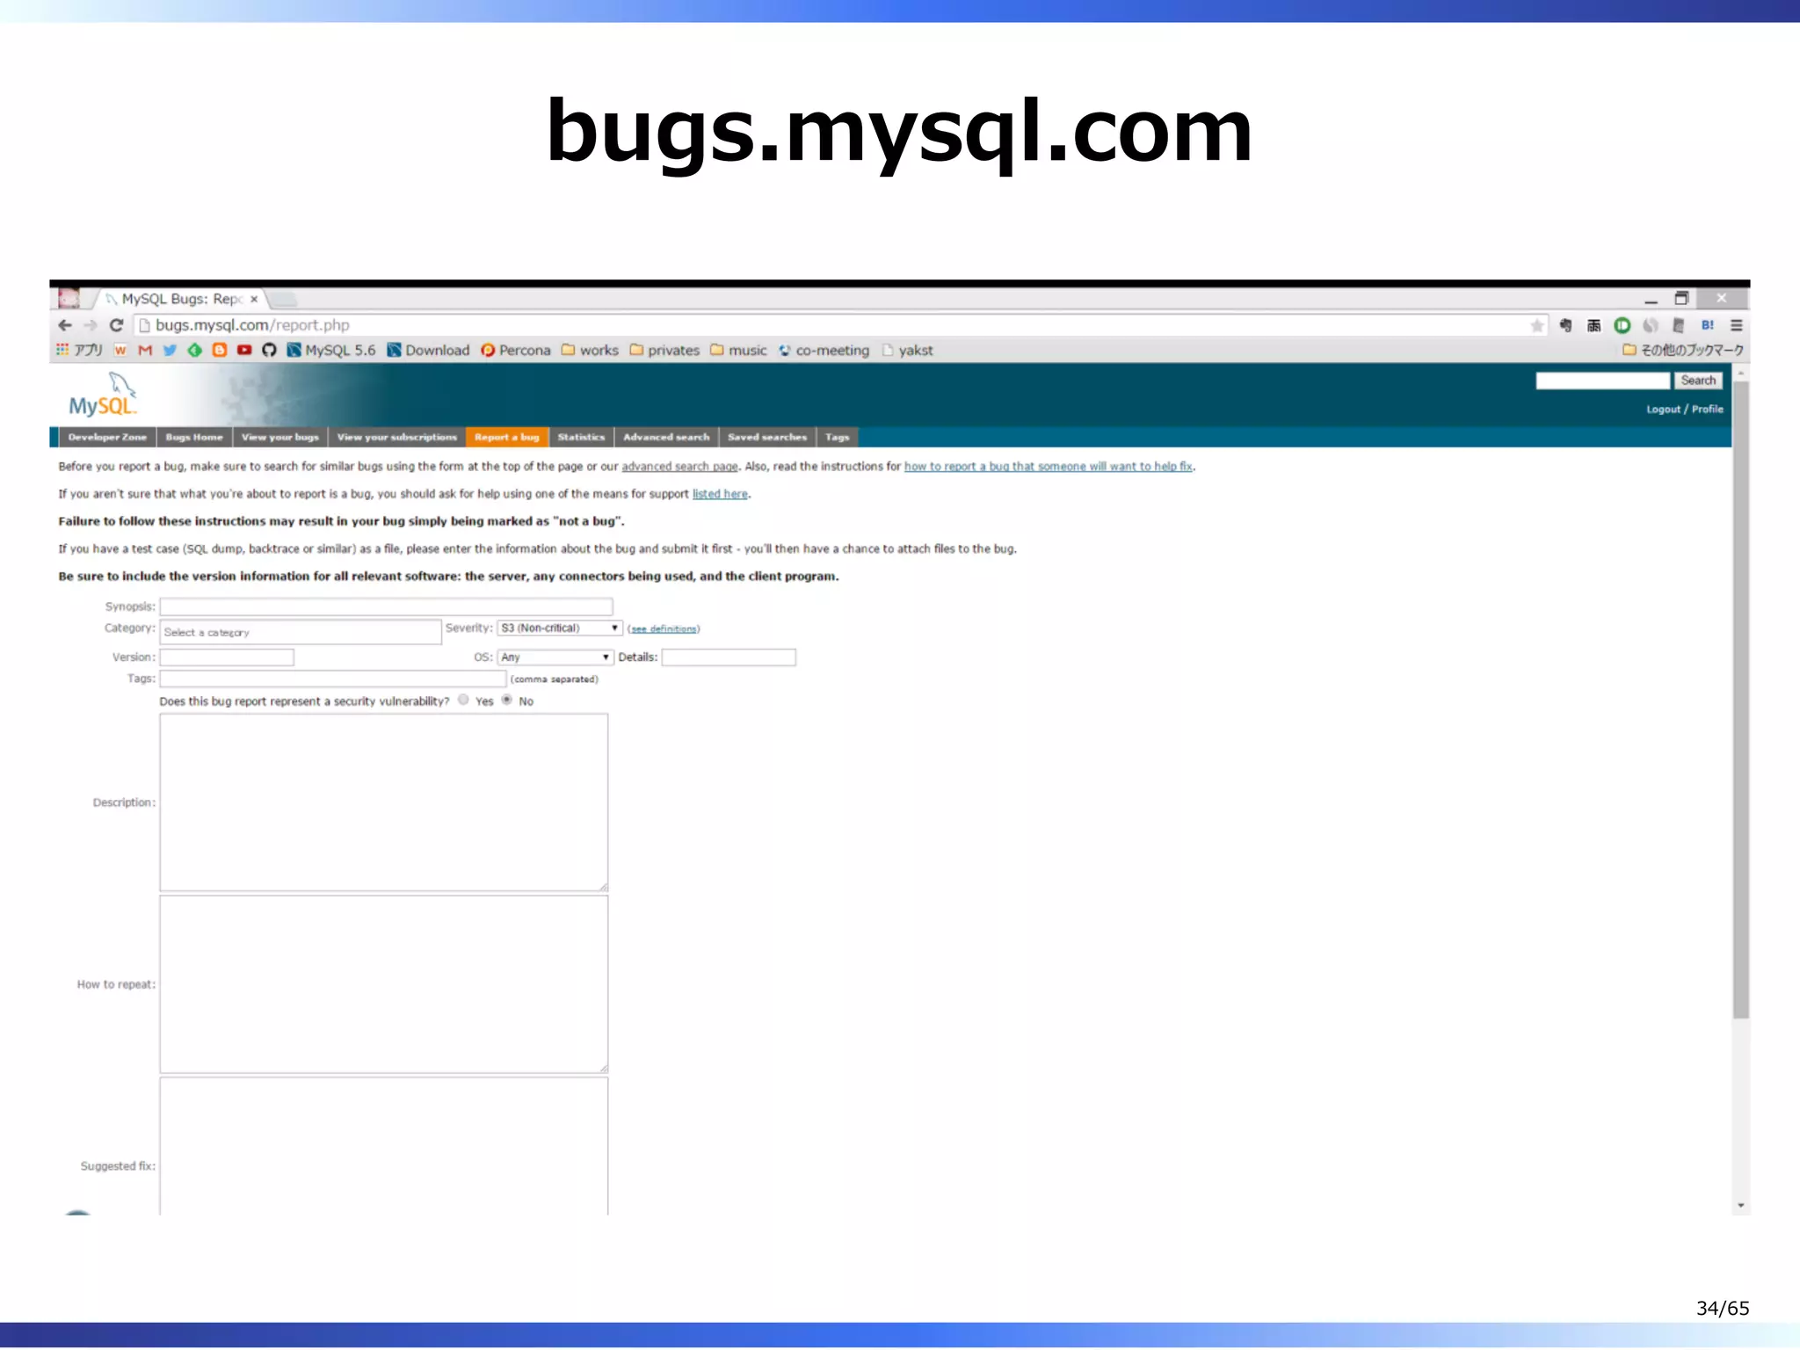Screen dimensions: 1800x1350
Task: Bookmark this page with the star icon
Action: click(x=1537, y=325)
